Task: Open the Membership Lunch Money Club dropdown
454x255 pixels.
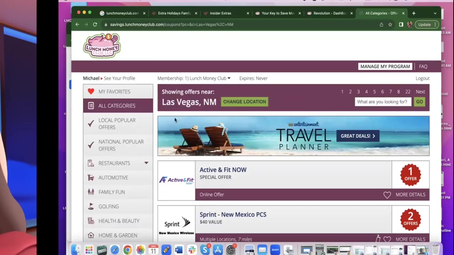Action: tap(194, 78)
